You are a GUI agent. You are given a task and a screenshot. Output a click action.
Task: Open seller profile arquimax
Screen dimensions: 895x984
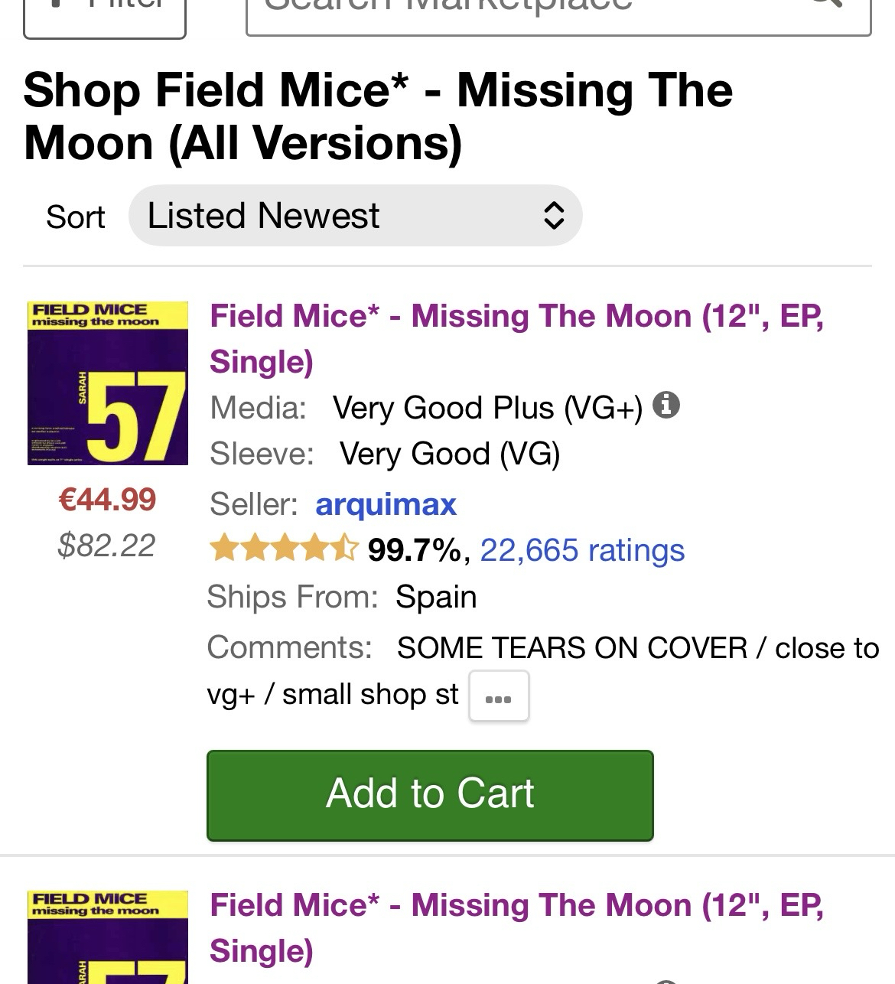(386, 504)
